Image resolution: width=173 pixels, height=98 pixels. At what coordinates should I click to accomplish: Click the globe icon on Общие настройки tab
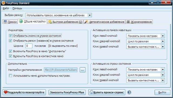21,21
